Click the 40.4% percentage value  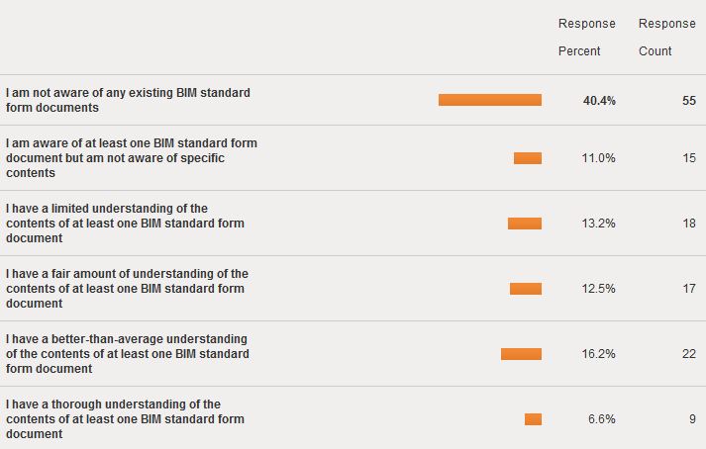[x=599, y=100]
